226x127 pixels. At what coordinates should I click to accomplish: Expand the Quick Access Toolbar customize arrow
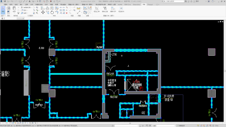tap(60, 1)
